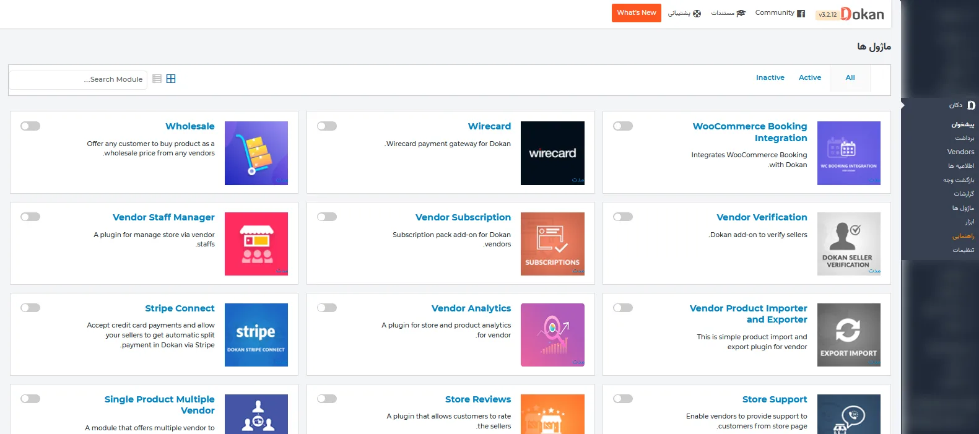Image resolution: width=979 pixels, height=434 pixels.
Task: Click WooCommerce Booking Integration module image
Action: pyautogui.click(x=849, y=153)
